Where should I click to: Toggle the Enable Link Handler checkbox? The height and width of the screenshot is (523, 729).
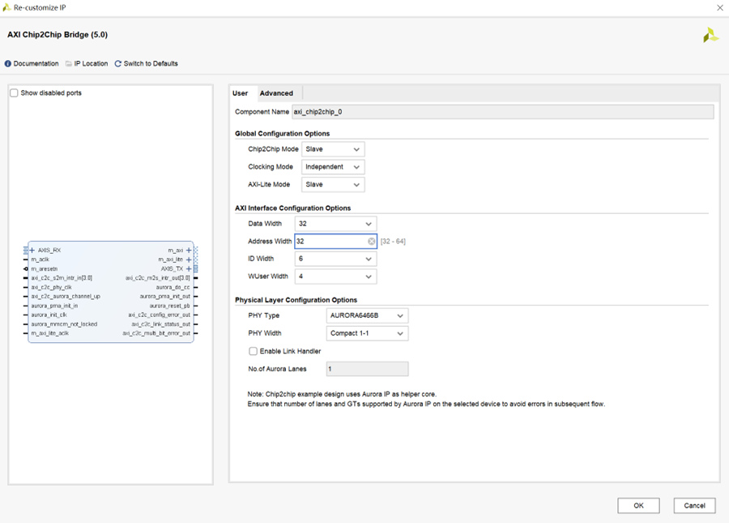[x=253, y=351]
